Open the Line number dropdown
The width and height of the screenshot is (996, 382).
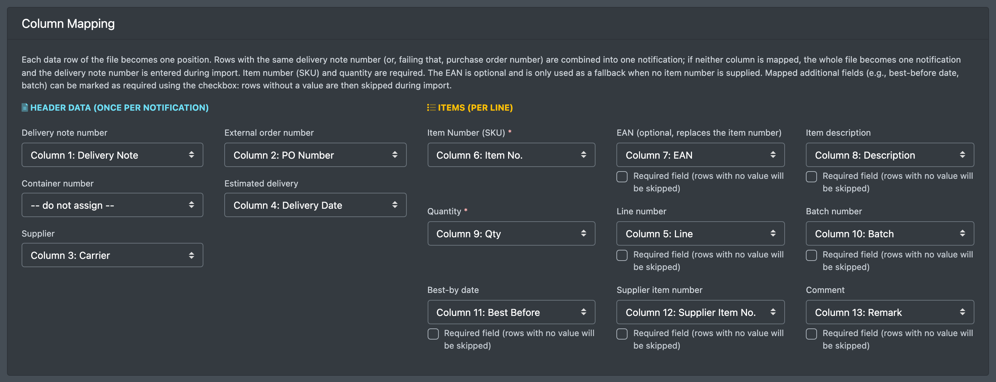tap(700, 234)
